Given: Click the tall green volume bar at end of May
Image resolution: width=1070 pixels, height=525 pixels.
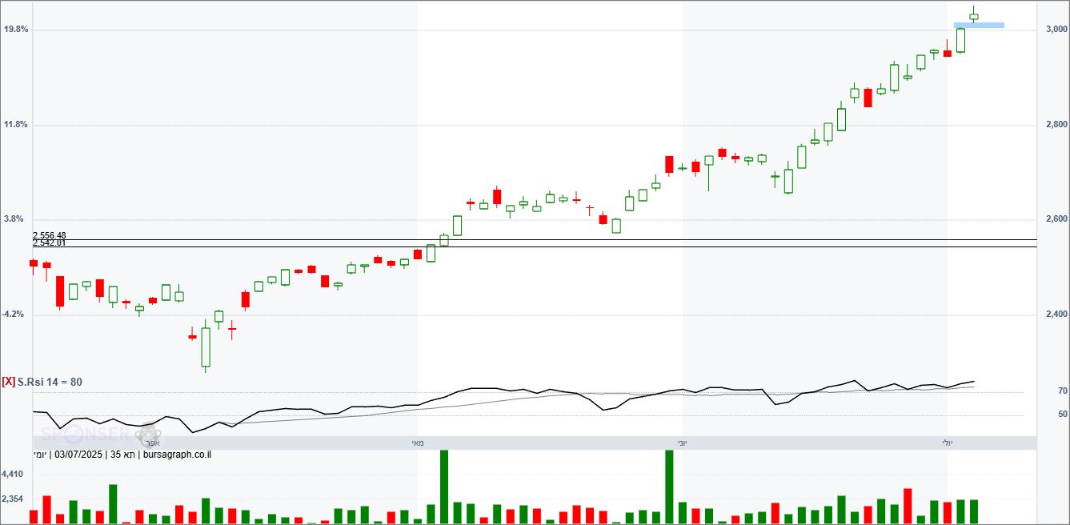Looking at the screenshot, I should (x=669, y=487).
